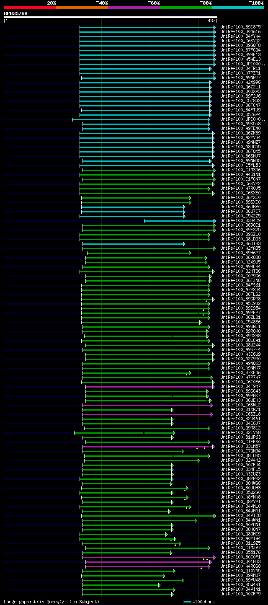Click the cyan alignment bar for UniRef100_B3H429
Screen dimensions: 268x605
[x=180, y=221]
